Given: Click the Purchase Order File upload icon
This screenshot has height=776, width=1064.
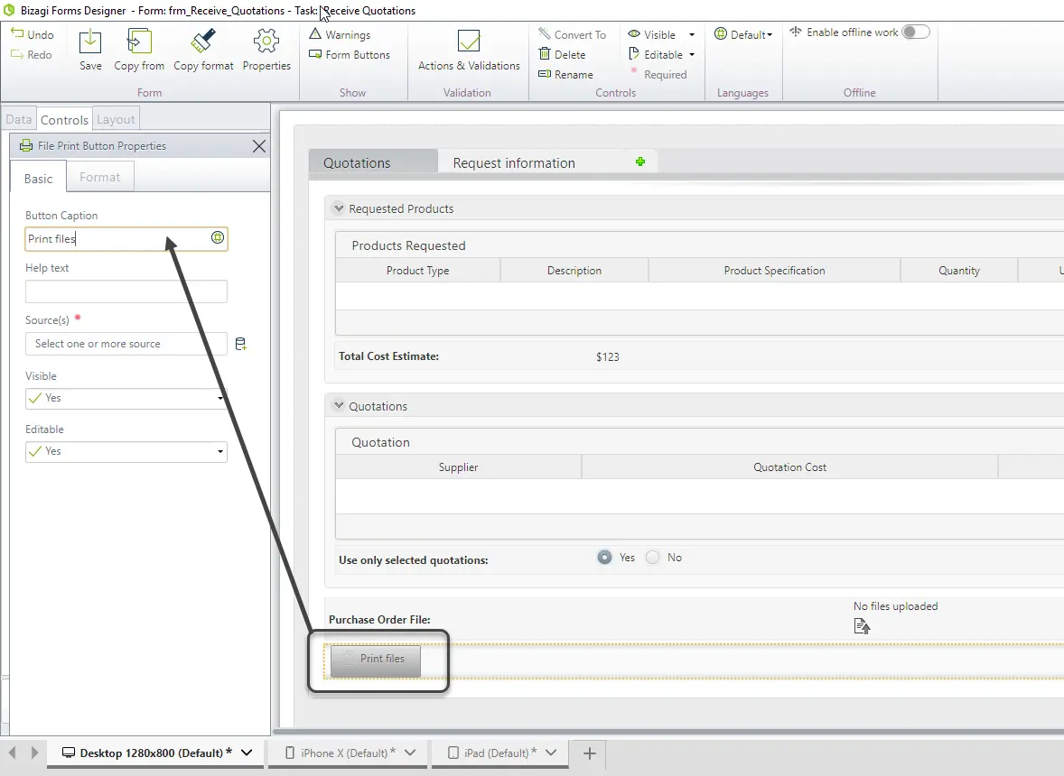Looking at the screenshot, I should [x=862, y=625].
